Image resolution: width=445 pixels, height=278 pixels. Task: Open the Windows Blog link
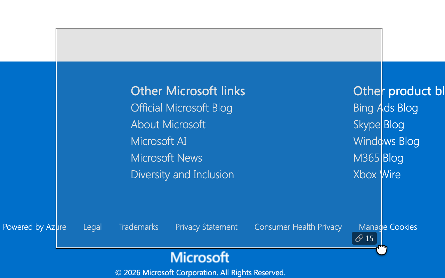(386, 141)
